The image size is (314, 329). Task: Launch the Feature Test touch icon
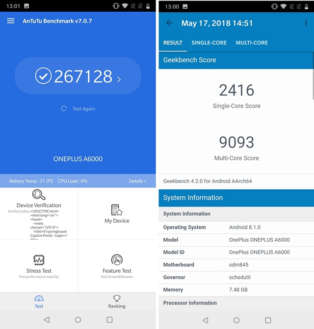[117, 260]
